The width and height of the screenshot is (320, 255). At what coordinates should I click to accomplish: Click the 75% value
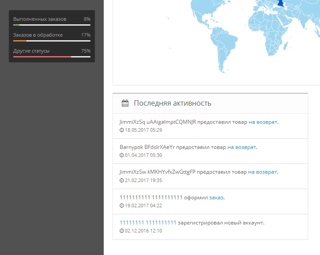[x=86, y=51]
